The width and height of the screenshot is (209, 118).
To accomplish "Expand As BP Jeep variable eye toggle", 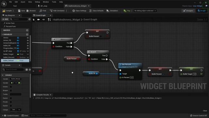I will click(28, 51).
